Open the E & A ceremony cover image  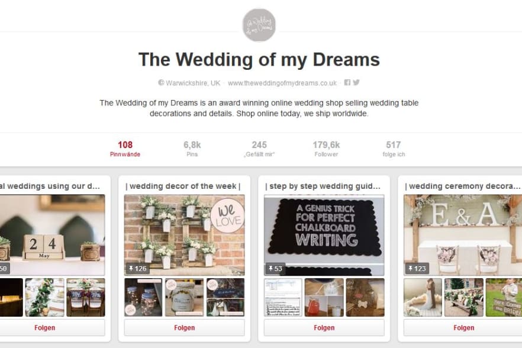click(x=463, y=235)
